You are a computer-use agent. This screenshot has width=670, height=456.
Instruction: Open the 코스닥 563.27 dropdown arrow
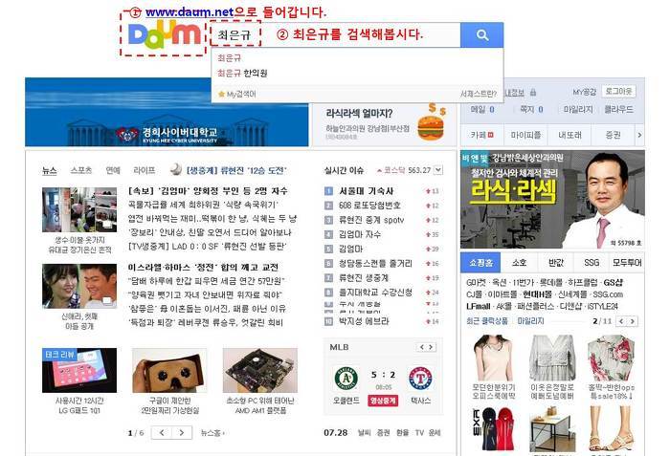point(438,170)
